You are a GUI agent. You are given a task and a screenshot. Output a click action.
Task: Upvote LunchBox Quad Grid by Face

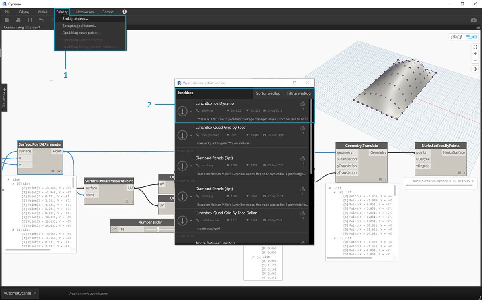[303, 128]
